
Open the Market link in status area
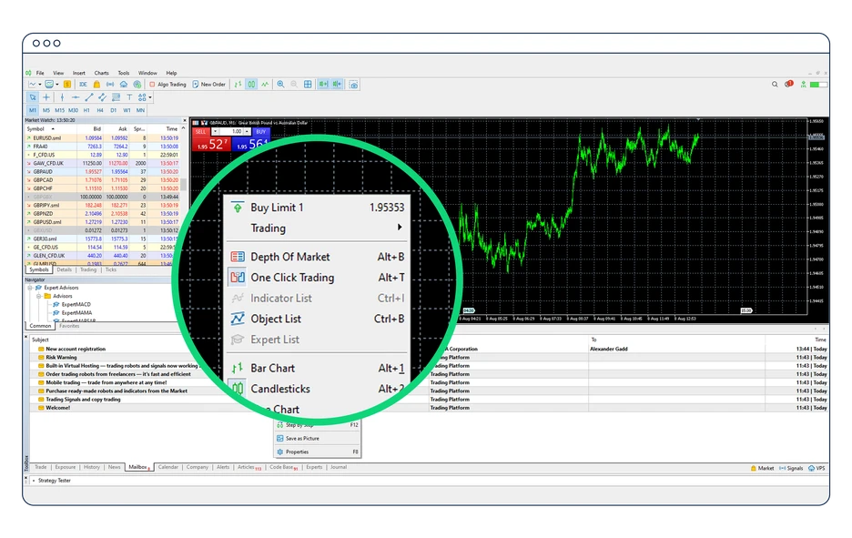(763, 468)
